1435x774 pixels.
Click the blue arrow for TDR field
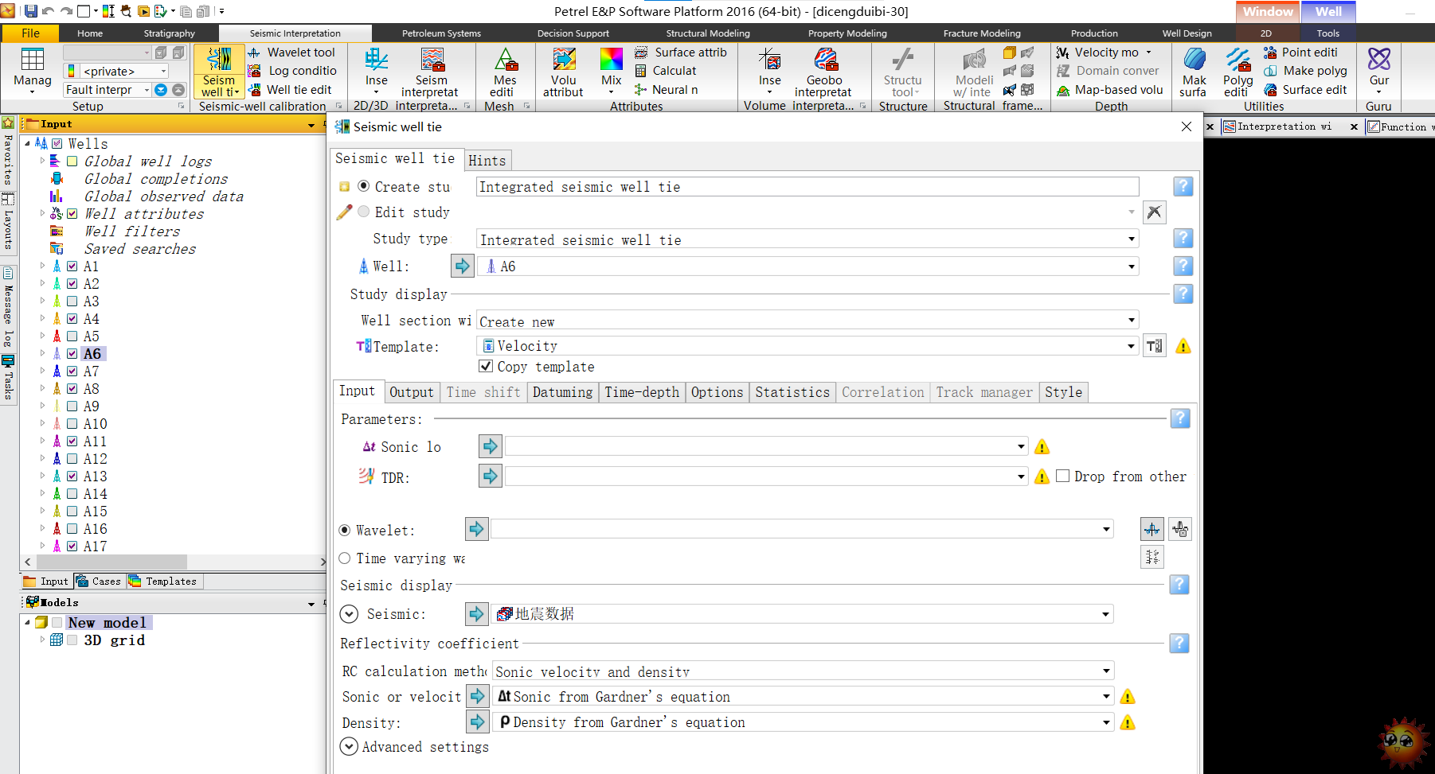coord(490,476)
